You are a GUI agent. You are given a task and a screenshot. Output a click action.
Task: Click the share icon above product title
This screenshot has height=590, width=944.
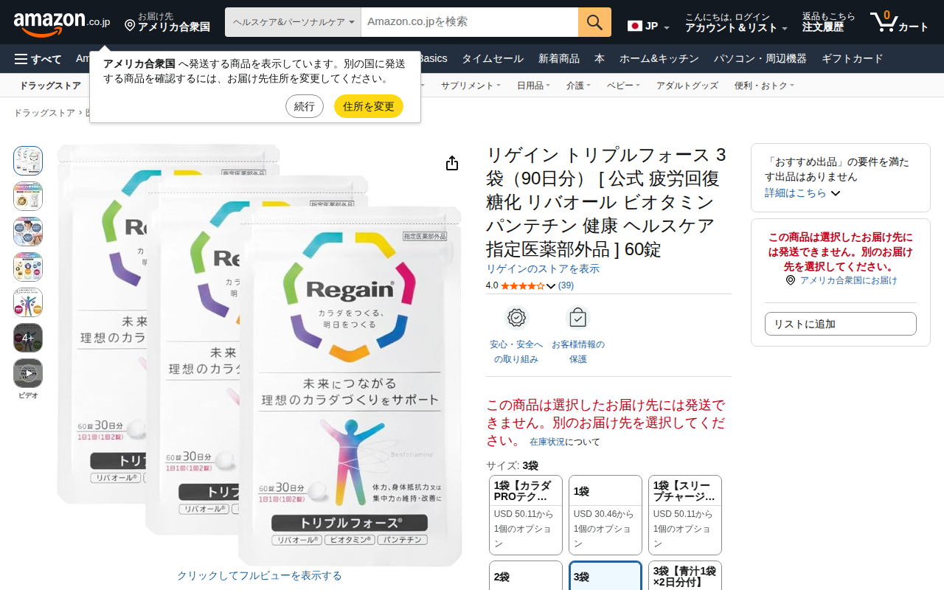tap(452, 163)
